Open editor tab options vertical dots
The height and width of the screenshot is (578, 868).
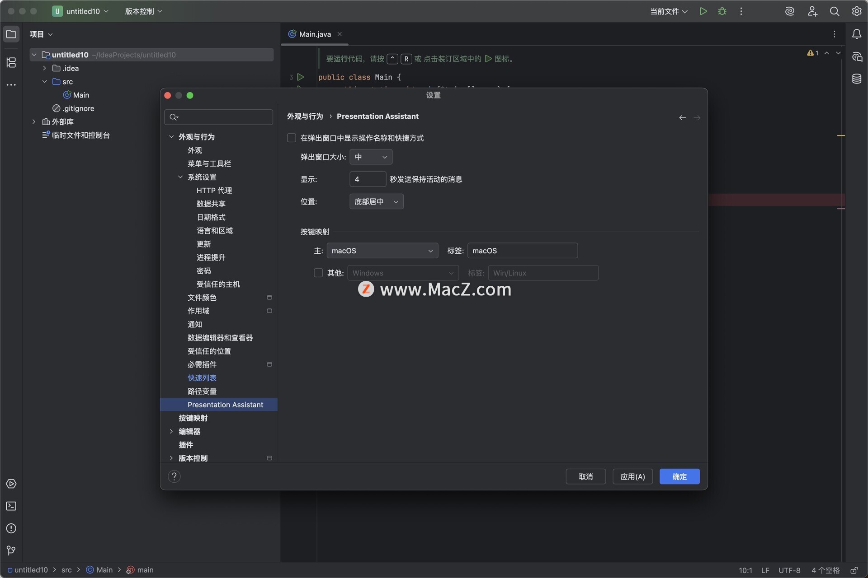click(x=835, y=34)
